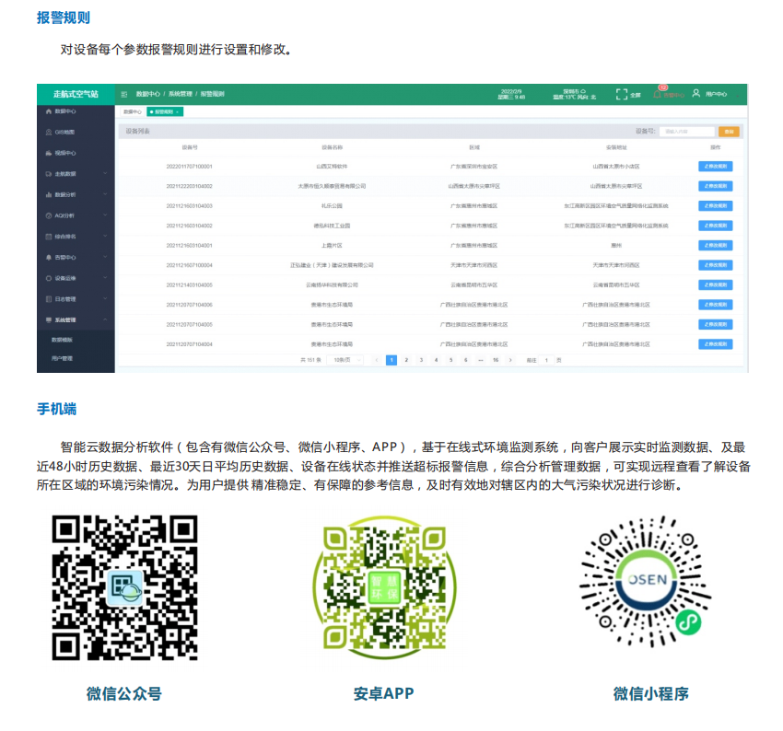
Task: Open 数据模版 submenu item in sidebar
Action: [62, 340]
